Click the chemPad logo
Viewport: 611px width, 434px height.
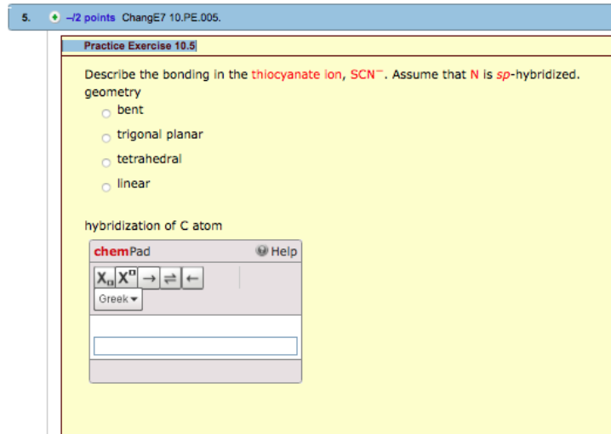point(122,251)
